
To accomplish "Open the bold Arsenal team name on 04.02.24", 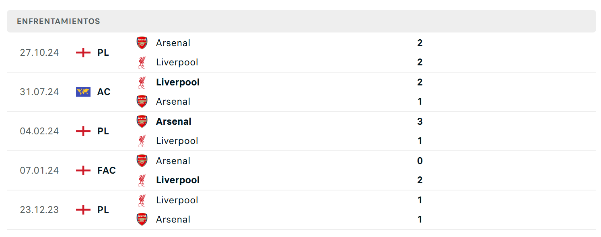I will (174, 122).
